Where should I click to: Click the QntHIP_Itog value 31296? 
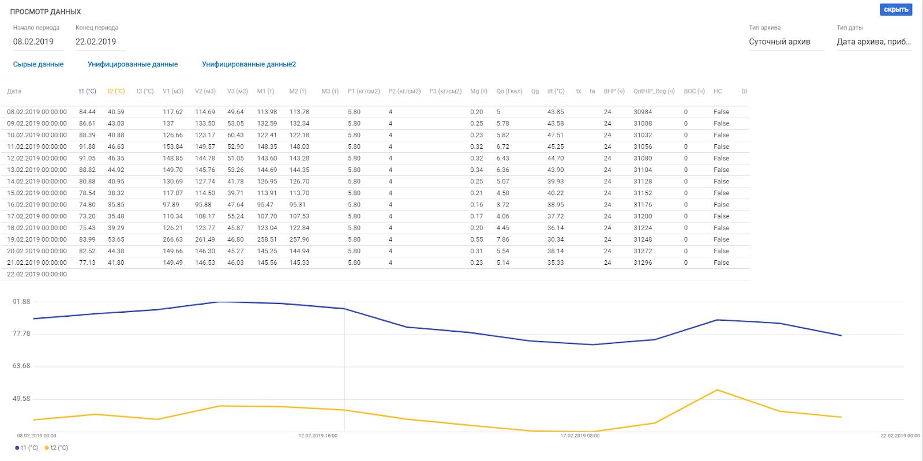tap(643, 263)
